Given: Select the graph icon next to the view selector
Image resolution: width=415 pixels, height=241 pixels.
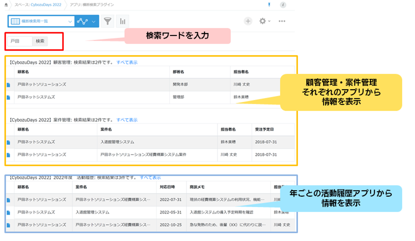Looking at the screenshot, I should [83, 21].
